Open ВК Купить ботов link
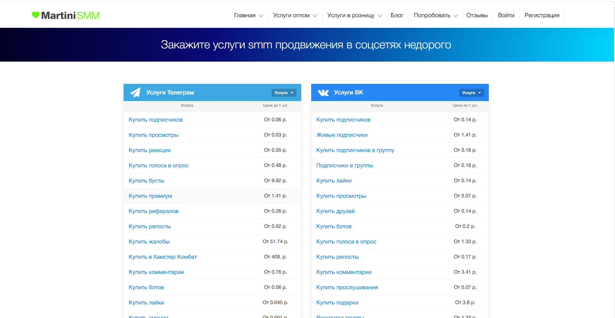 coord(334,226)
